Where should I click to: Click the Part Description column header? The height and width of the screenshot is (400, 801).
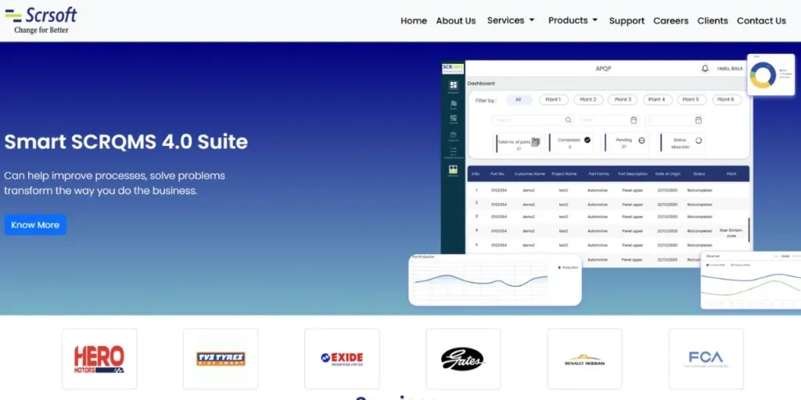point(633,174)
